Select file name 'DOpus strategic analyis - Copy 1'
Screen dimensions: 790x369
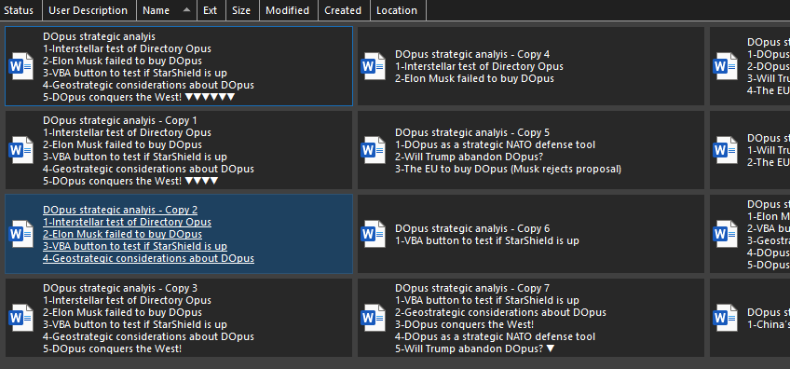coord(120,120)
